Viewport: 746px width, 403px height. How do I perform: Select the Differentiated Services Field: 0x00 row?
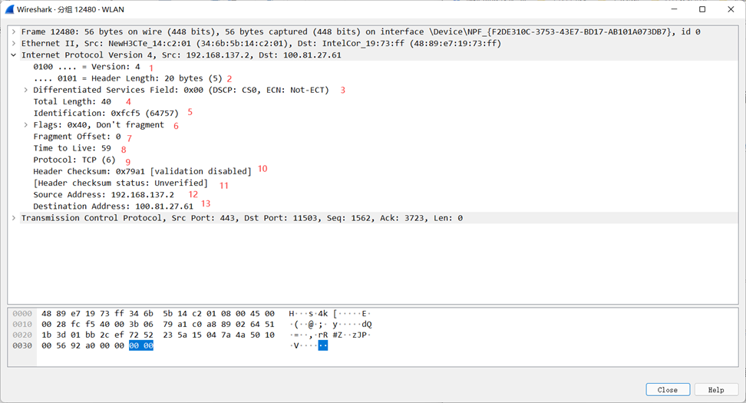(x=181, y=90)
